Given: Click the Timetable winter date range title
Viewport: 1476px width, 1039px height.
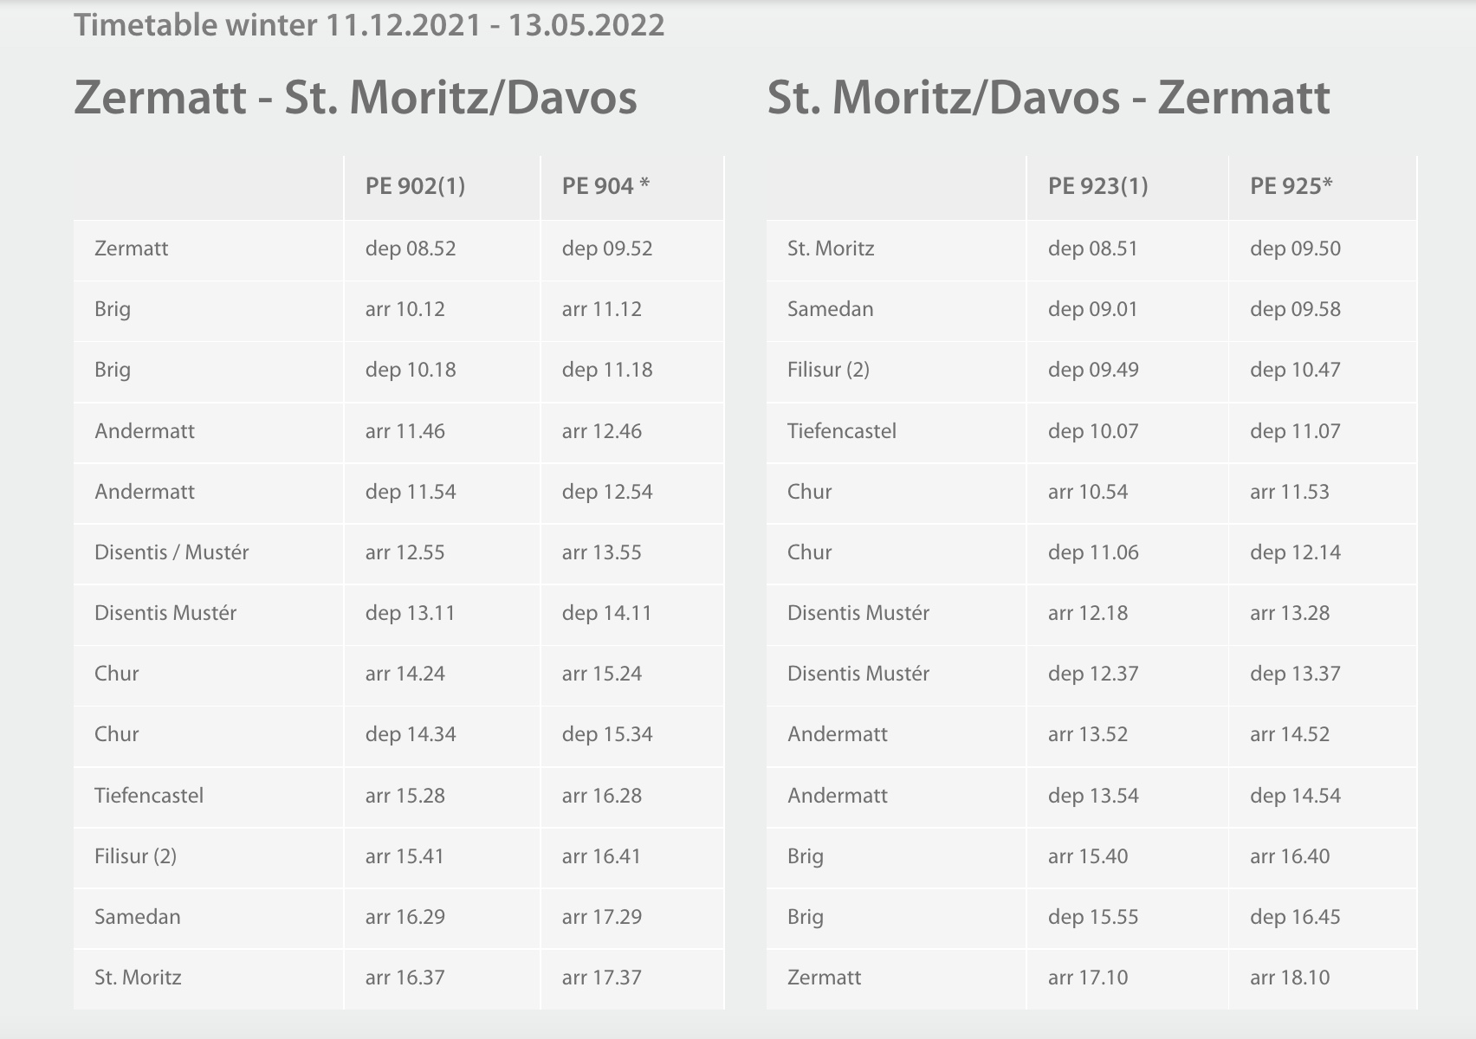Looking at the screenshot, I should pyautogui.click(x=369, y=24).
